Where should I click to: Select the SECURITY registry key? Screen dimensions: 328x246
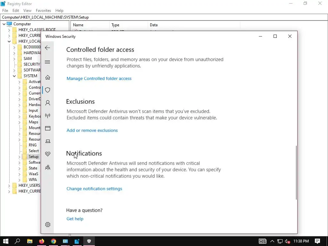pos(32,64)
